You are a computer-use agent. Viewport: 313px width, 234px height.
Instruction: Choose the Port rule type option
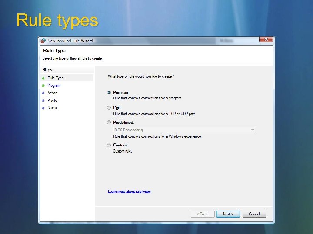pos(109,107)
